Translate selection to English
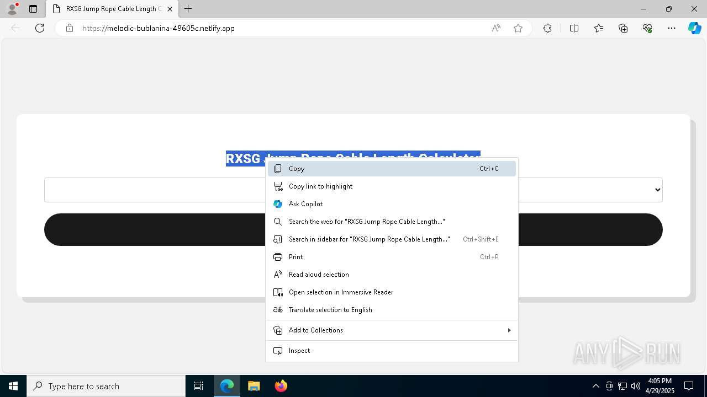The width and height of the screenshot is (707, 397). pyautogui.click(x=392, y=310)
